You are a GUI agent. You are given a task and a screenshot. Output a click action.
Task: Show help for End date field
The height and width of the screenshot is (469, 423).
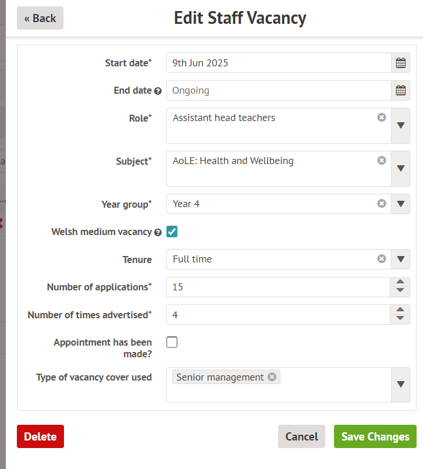(x=158, y=91)
